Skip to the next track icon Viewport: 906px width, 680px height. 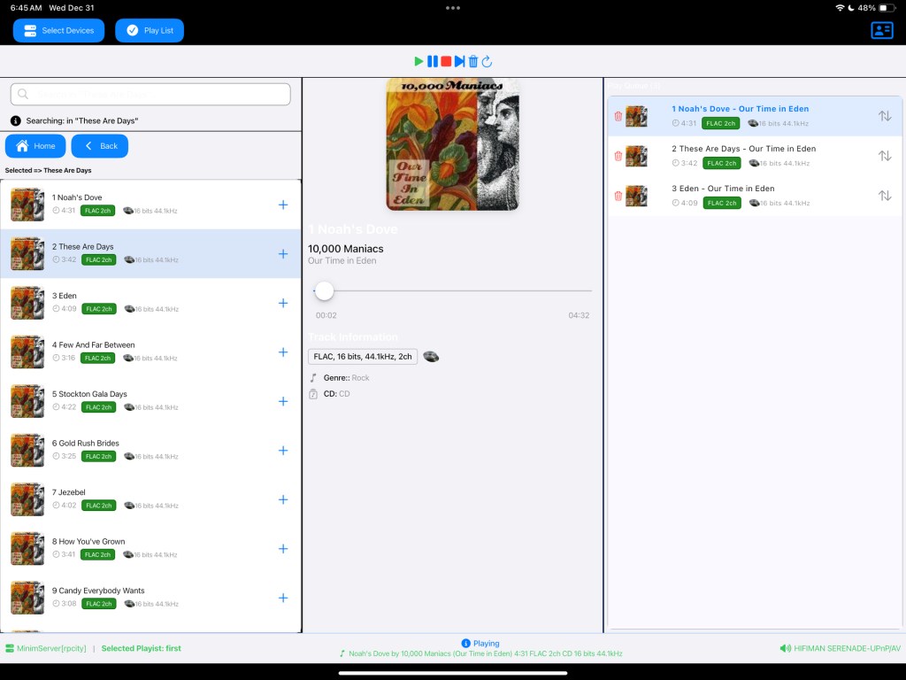[x=459, y=61]
